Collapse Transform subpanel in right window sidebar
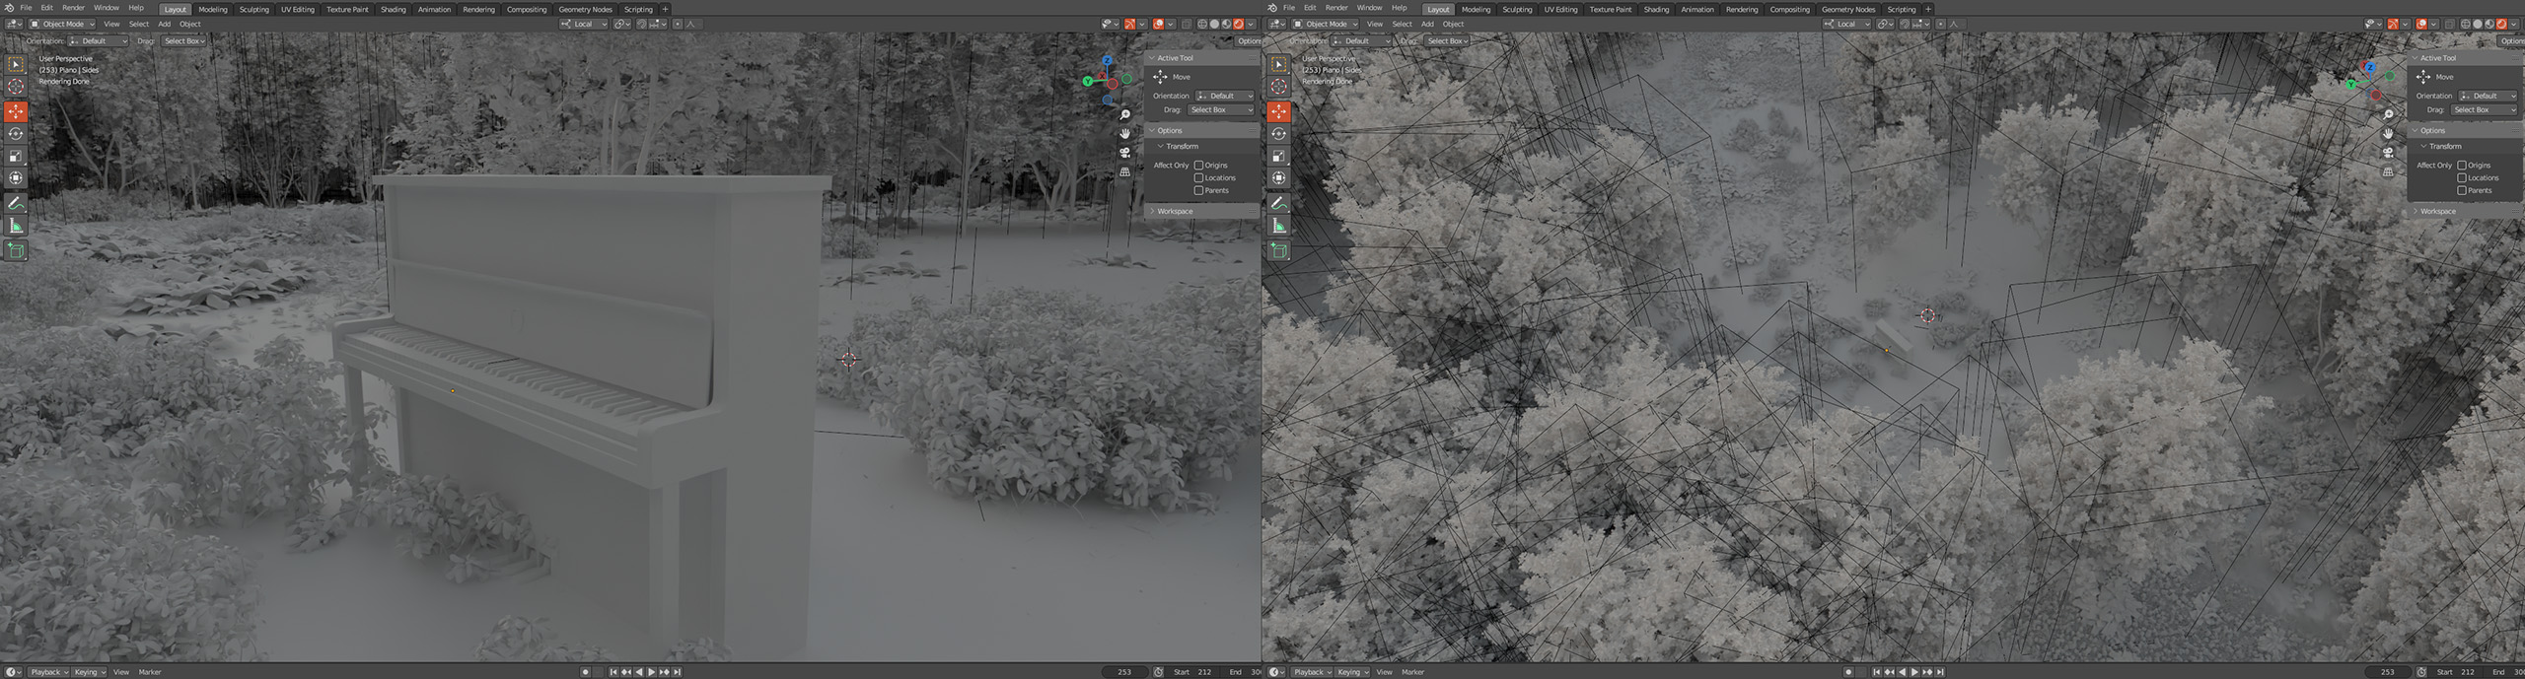The height and width of the screenshot is (679, 2525). [x=2464, y=147]
